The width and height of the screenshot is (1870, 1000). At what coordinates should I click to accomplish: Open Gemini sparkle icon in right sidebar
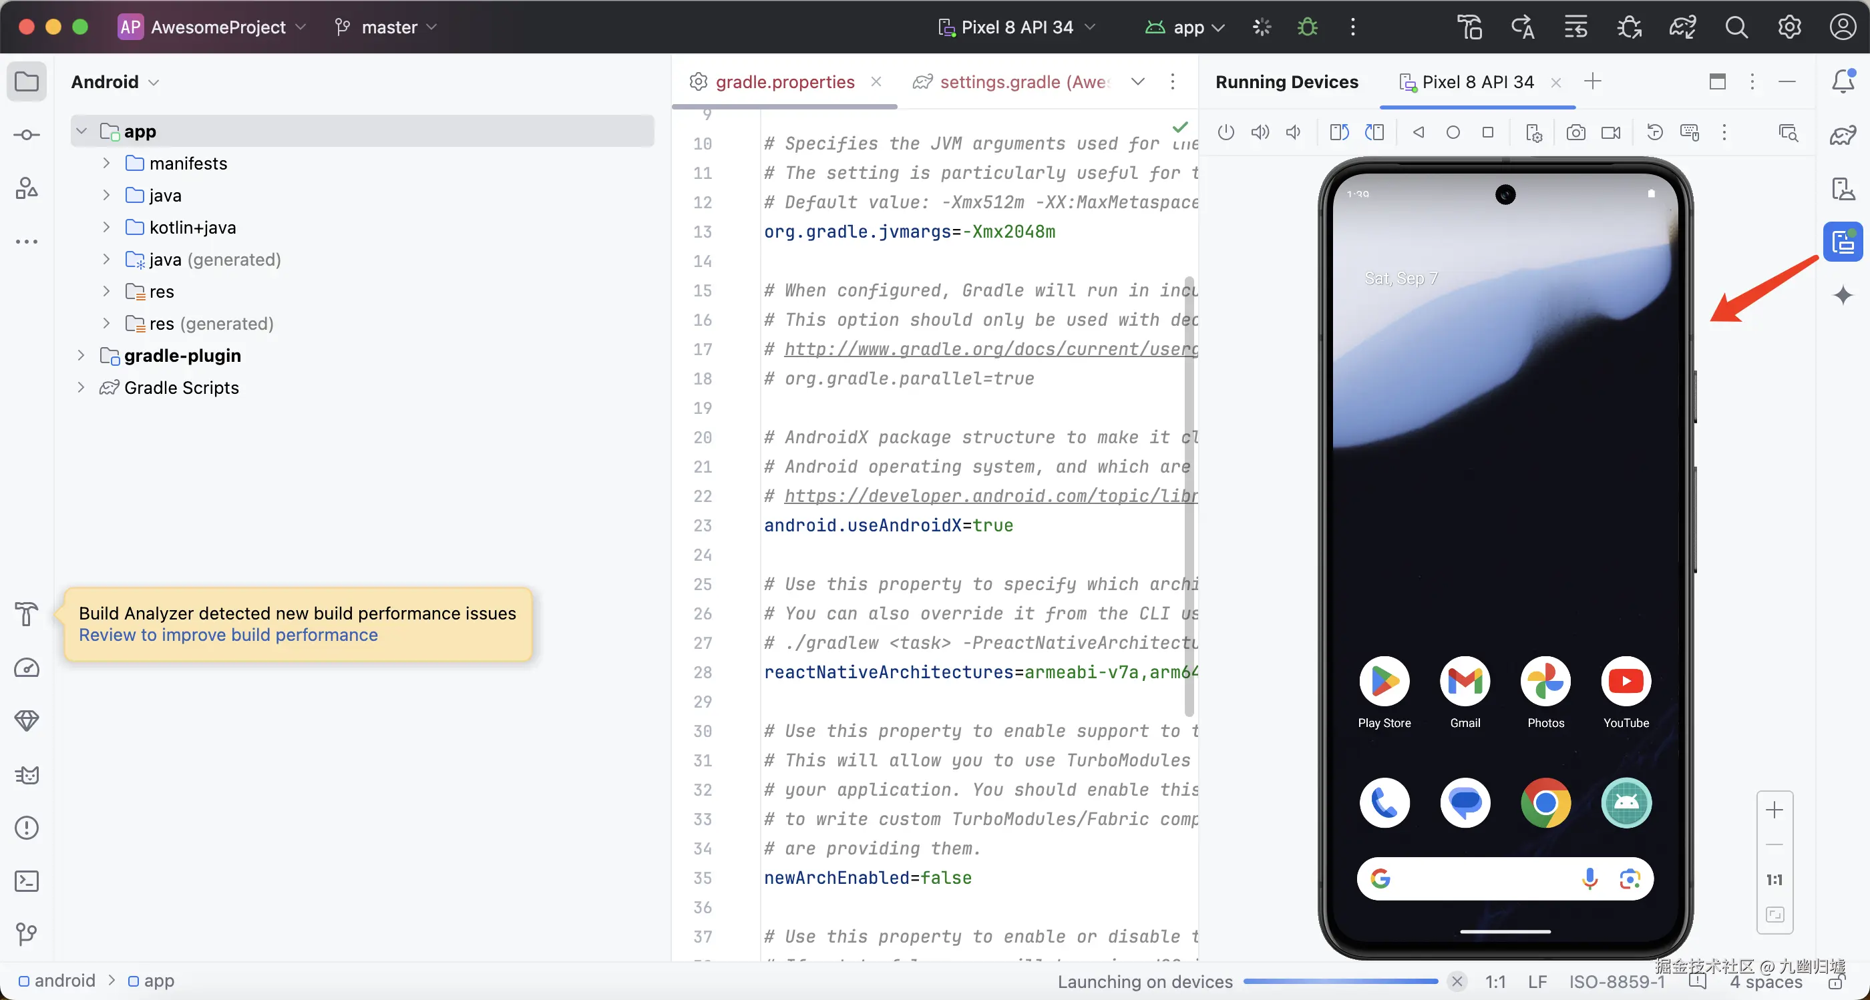pyautogui.click(x=1843, y=294)
